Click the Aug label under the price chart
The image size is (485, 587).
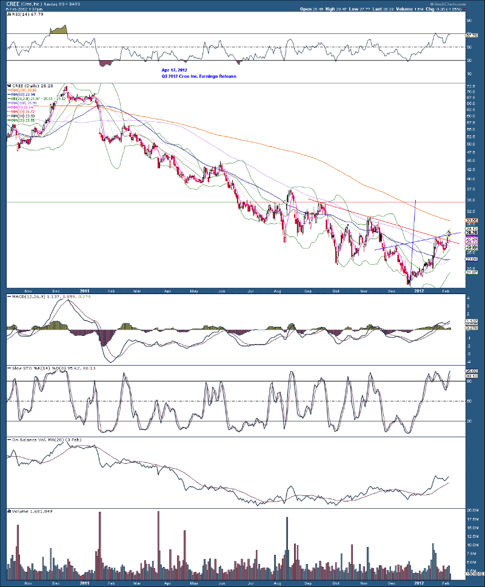277,291
